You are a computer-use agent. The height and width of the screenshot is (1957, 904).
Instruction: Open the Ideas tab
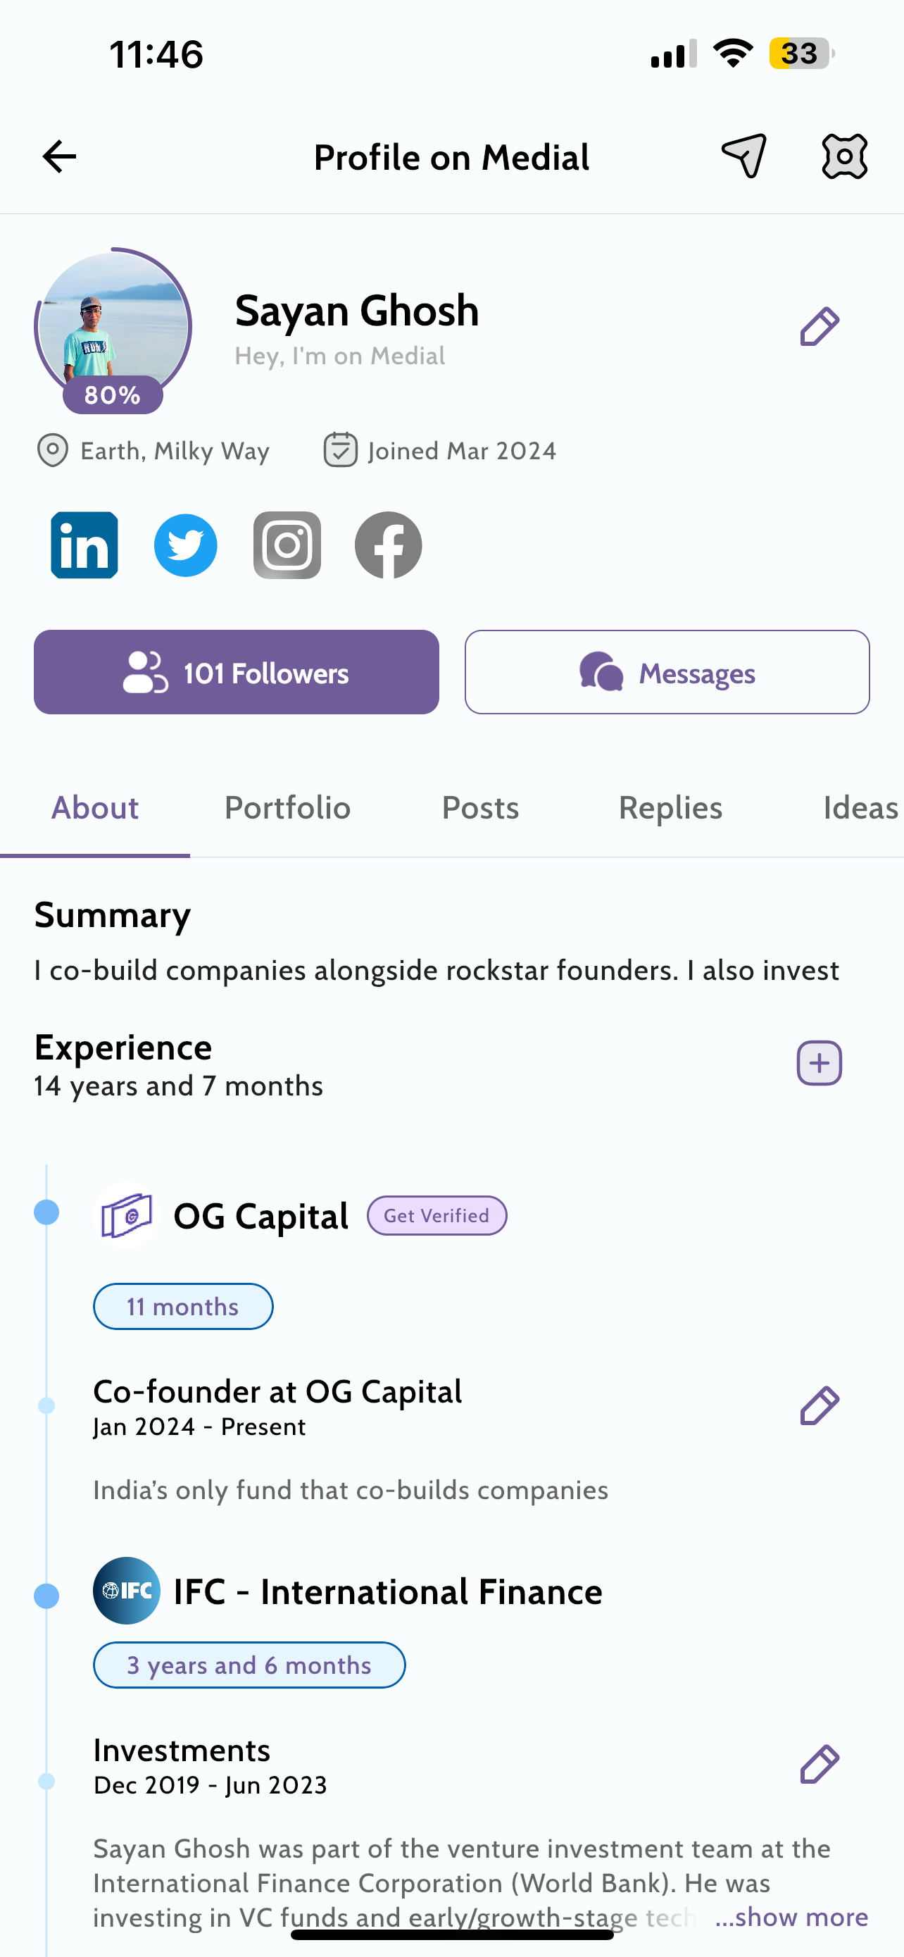tap(860, 807)
